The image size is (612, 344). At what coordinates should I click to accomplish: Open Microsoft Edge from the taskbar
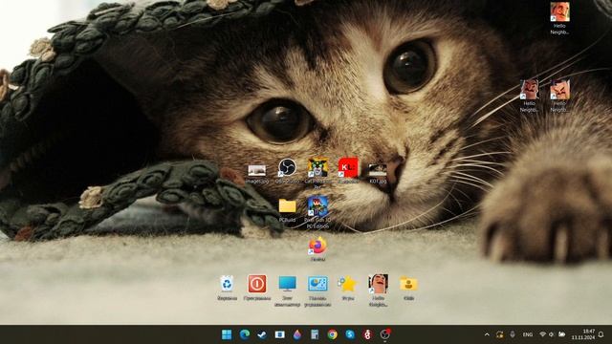click(x=245, y=334)
